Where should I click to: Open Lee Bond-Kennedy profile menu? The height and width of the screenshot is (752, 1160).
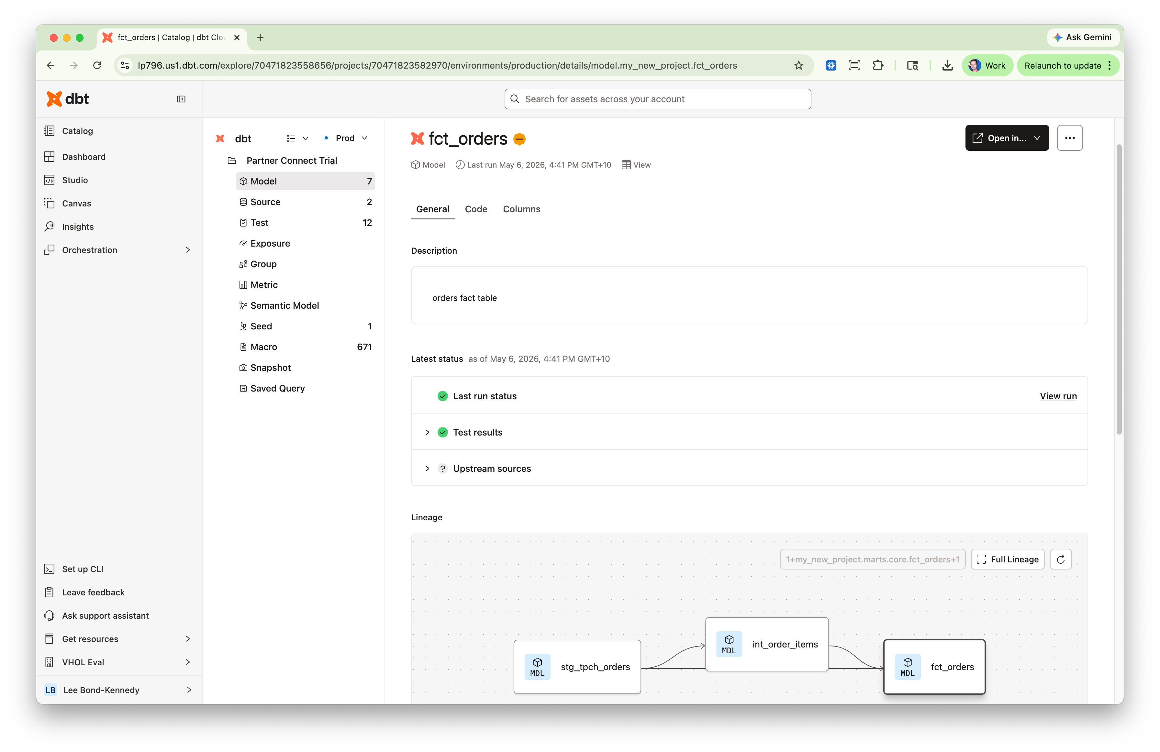click(x=119, y=690)
